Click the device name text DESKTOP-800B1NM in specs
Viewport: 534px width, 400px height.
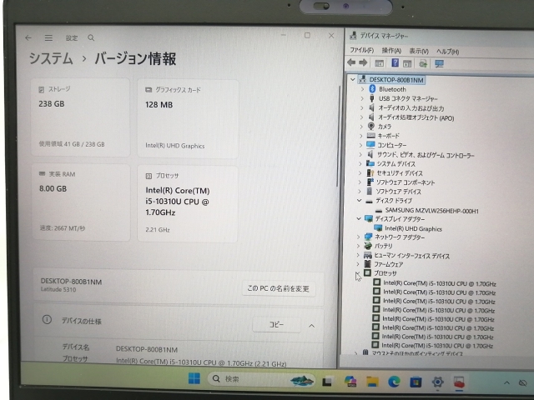click(x=147, y=349)
